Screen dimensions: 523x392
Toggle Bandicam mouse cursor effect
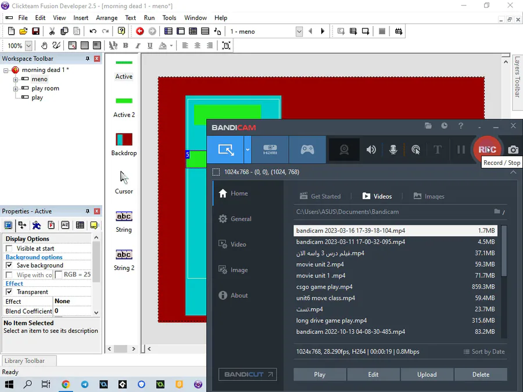pos(415,150)
